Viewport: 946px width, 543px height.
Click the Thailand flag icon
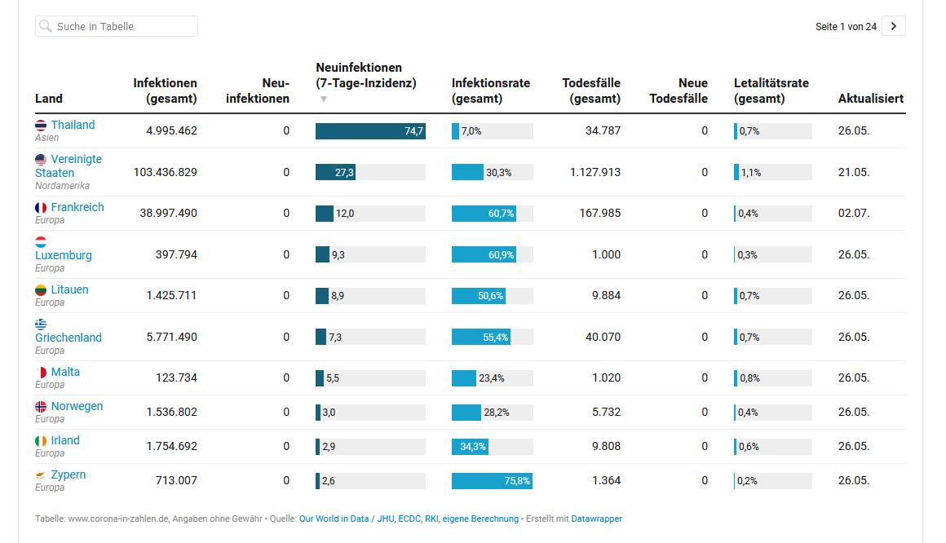[x=41, y=126]
